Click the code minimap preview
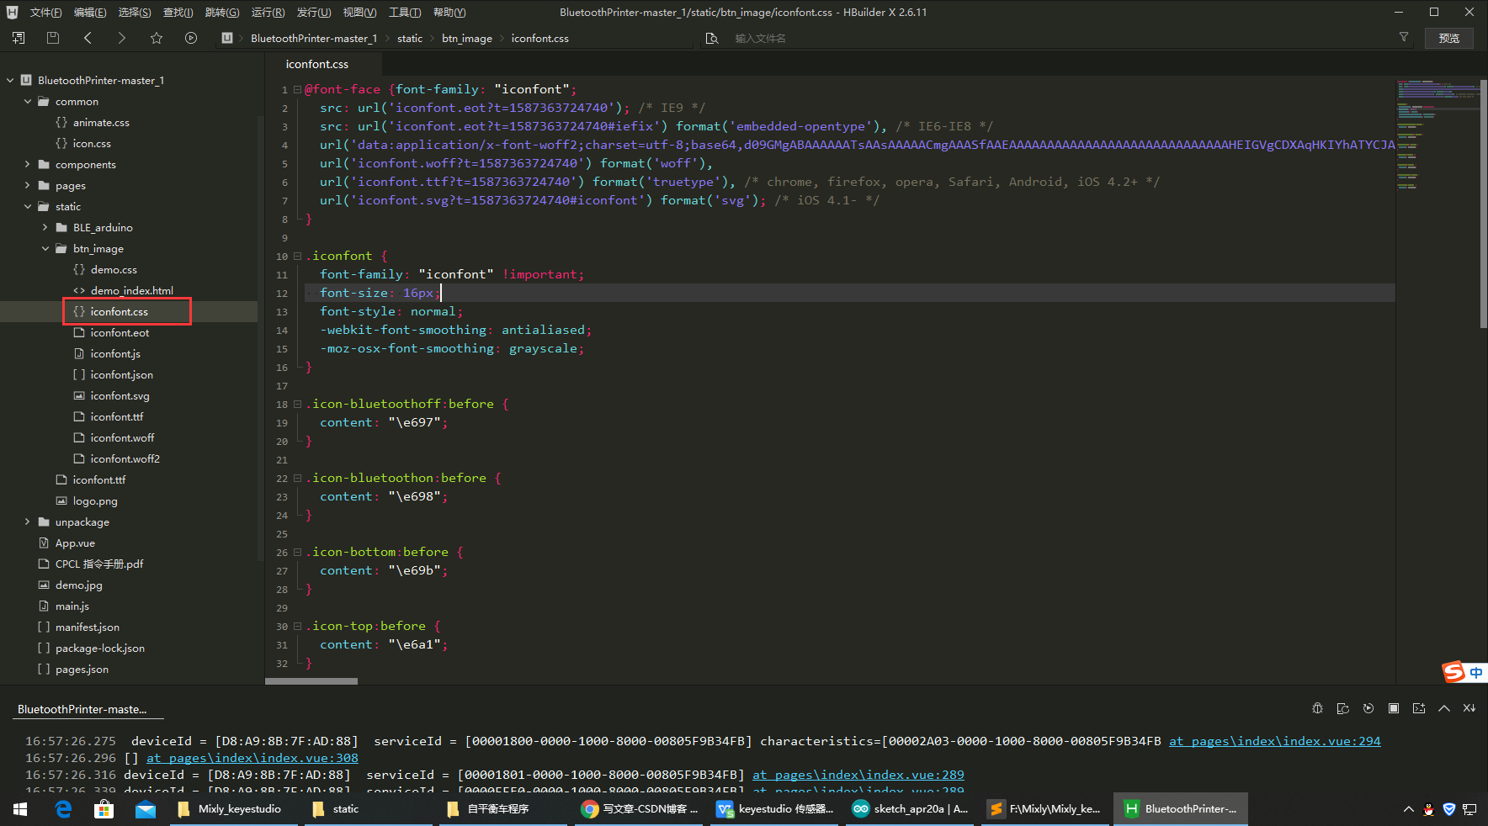The width and height of the screenshot is (1488, 826). pos(1437,135)
